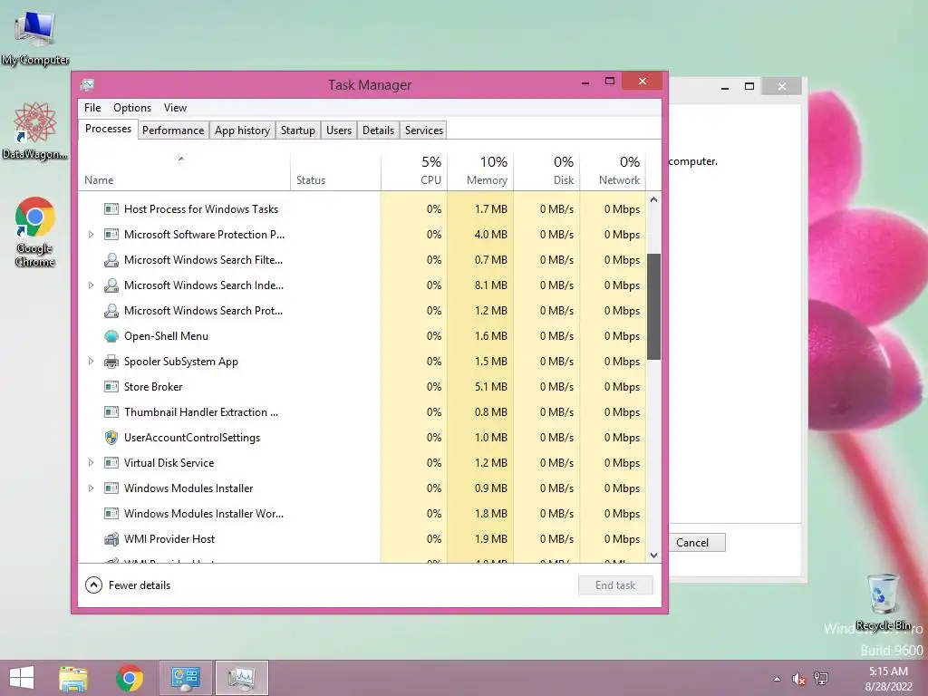Sort by the Status column

point(335,171)
